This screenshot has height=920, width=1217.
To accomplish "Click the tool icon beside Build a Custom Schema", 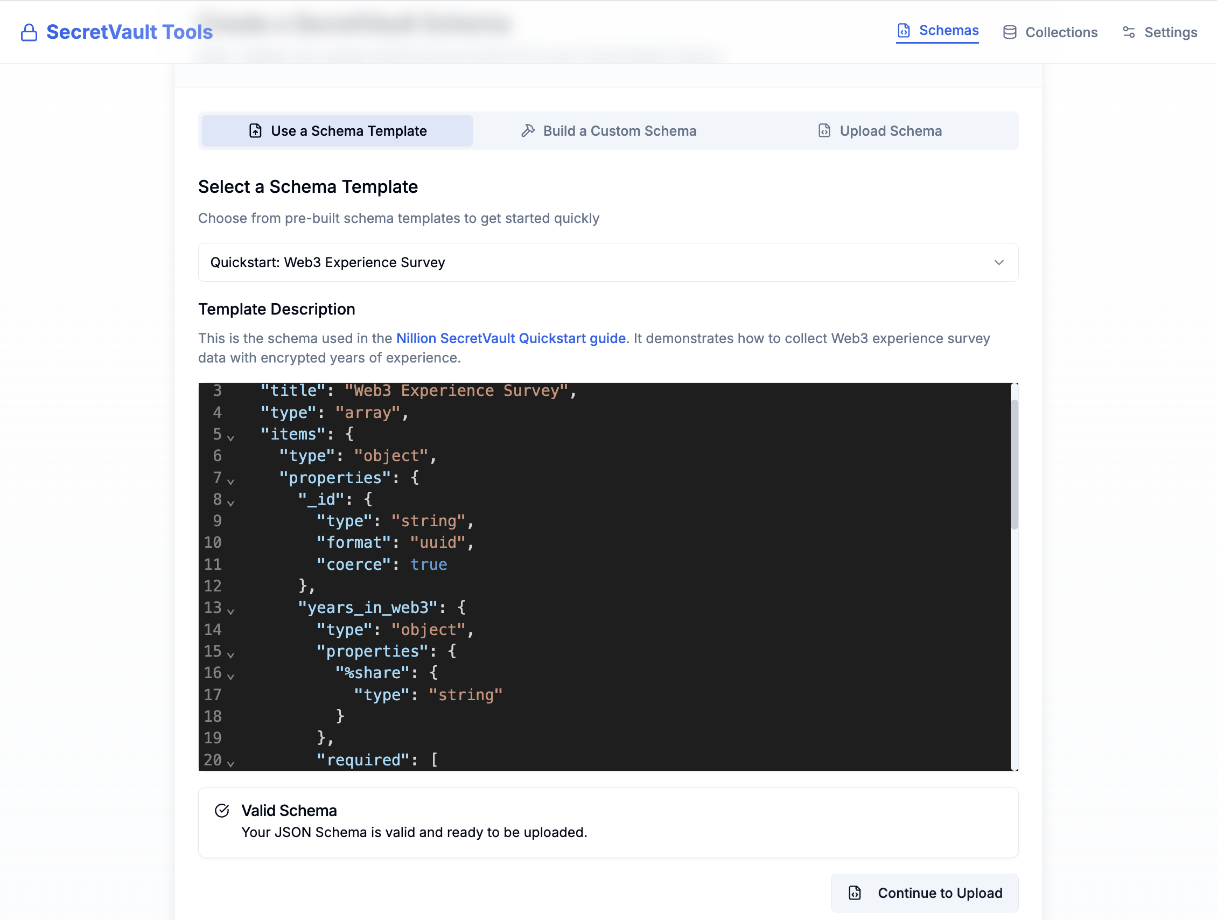I will point(528,131).
